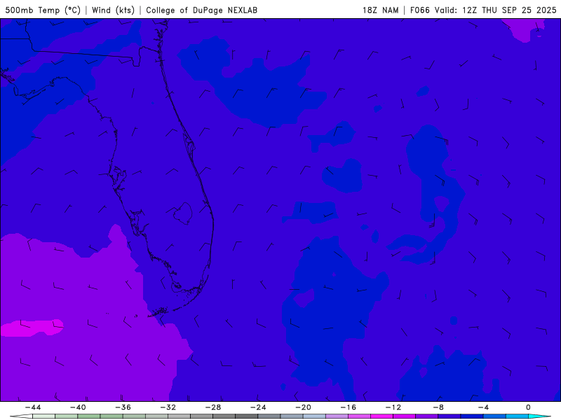The width and height of the screenshot is (561, 420).
Task: Click the bright magenta warm pocket in the Gulf
Action: (32, 328)
